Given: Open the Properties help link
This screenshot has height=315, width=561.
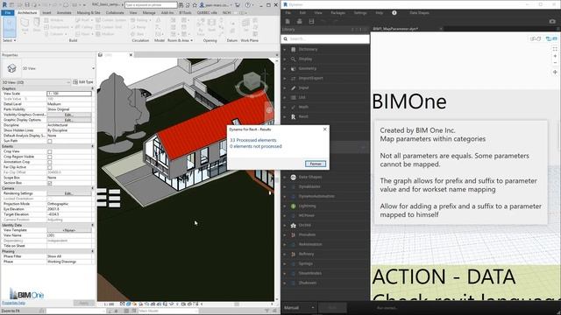Looking at the screenshot, I should (x=14, y=303).
